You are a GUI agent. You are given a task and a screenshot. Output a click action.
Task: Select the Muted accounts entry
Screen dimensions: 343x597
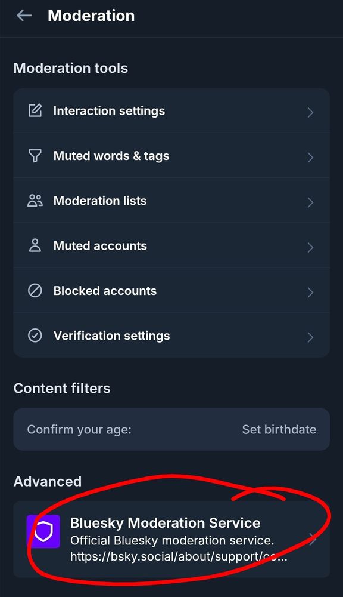click(x=171, y=245)
